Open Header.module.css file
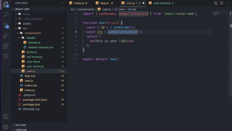The width and height of the screenshot is (232, 131). 41,47
